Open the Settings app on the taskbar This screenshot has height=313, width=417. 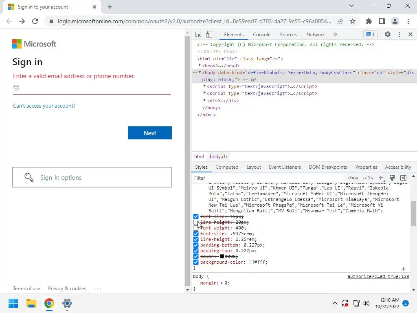tap(67, 303)
